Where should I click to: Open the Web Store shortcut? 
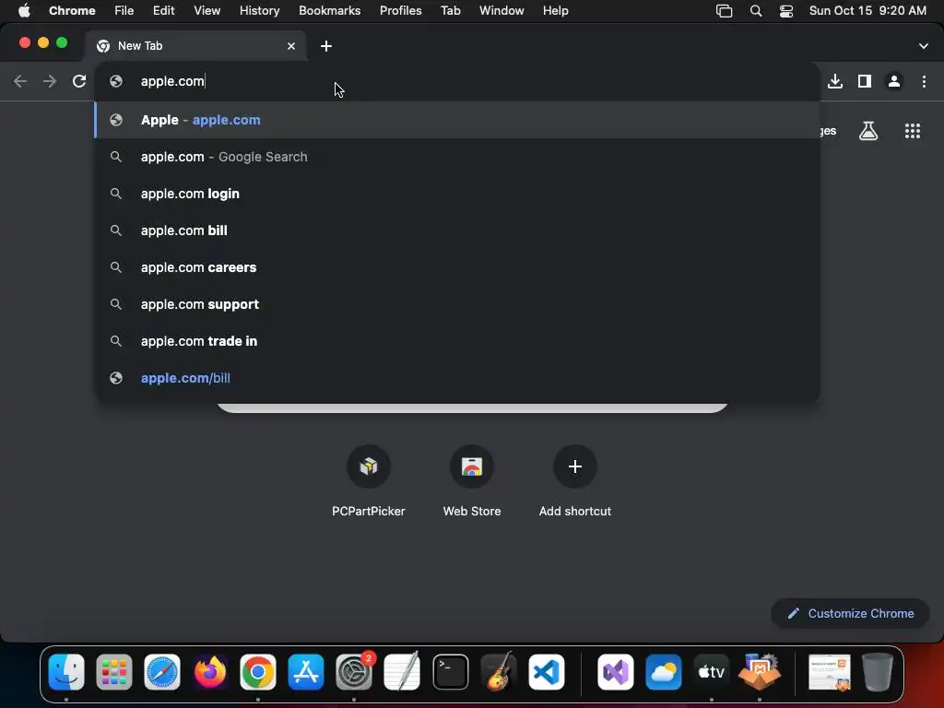pyautogui.click(x=472, y=481)
